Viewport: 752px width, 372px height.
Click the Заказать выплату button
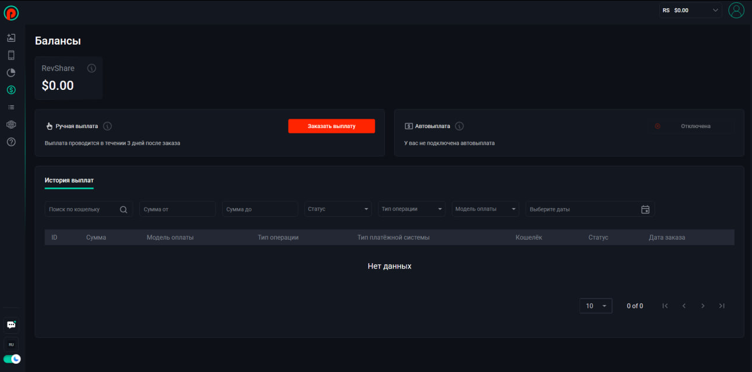(x=331, y=126)
